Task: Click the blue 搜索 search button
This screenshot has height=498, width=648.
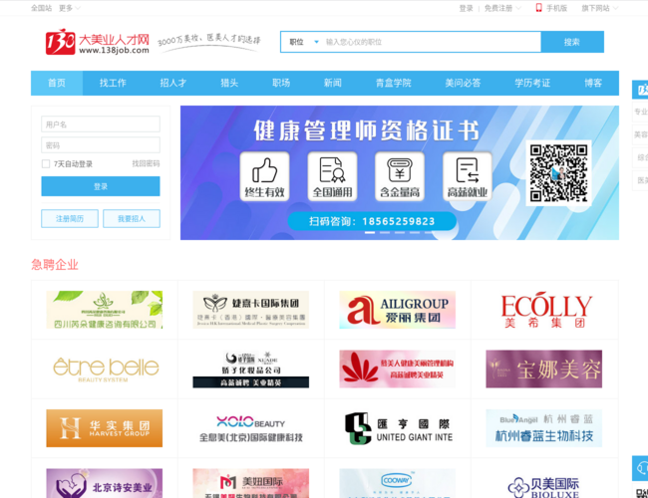Action: pyautogui.click(x=572, y=42)
